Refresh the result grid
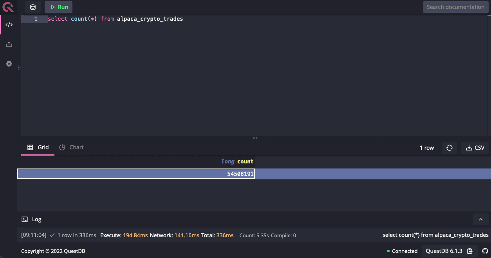This screenshot has height=258, width=491. tap(449, 148)
